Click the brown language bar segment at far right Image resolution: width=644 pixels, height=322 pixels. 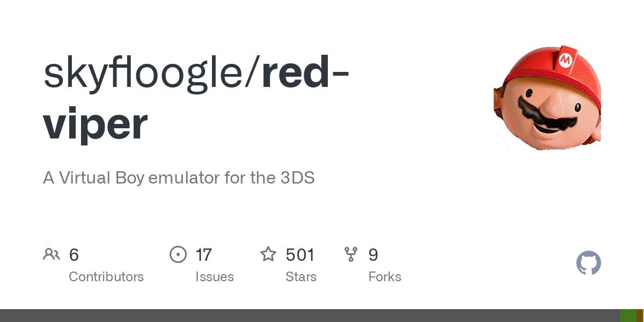click(640, 316)
